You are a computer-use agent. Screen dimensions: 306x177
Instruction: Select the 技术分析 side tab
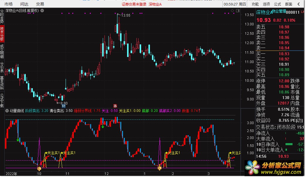pos(2,34)
